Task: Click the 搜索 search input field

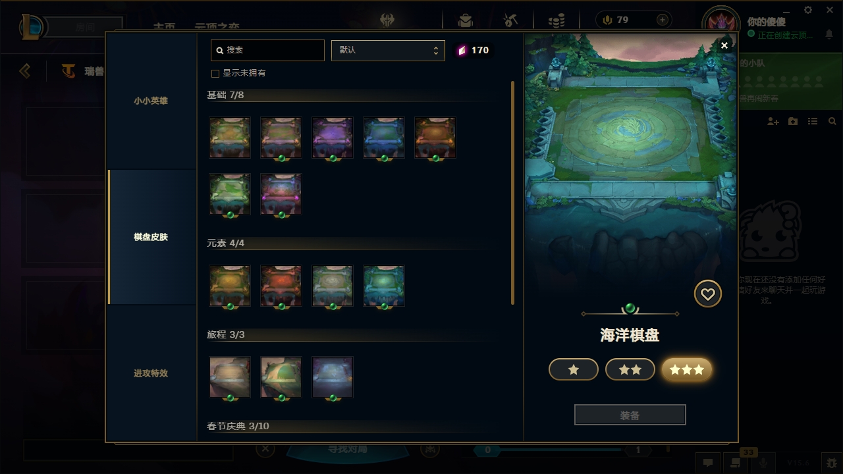Action: pos(267,50)
